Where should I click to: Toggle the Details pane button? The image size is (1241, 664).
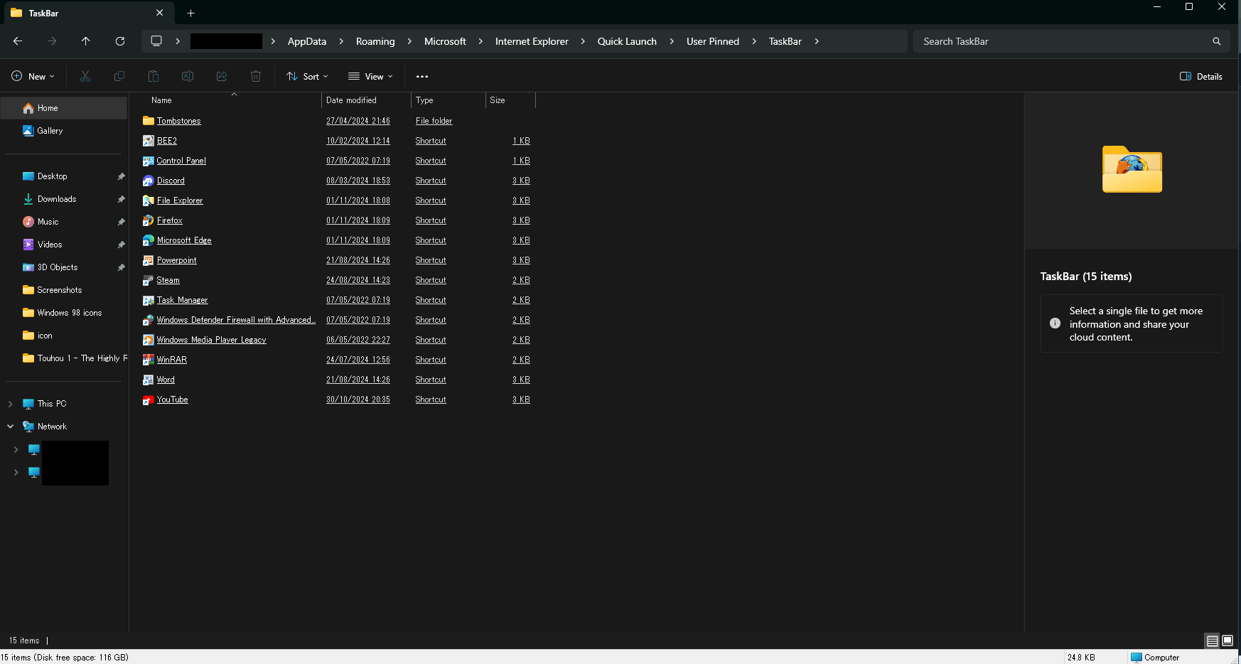pos(1201,76)
